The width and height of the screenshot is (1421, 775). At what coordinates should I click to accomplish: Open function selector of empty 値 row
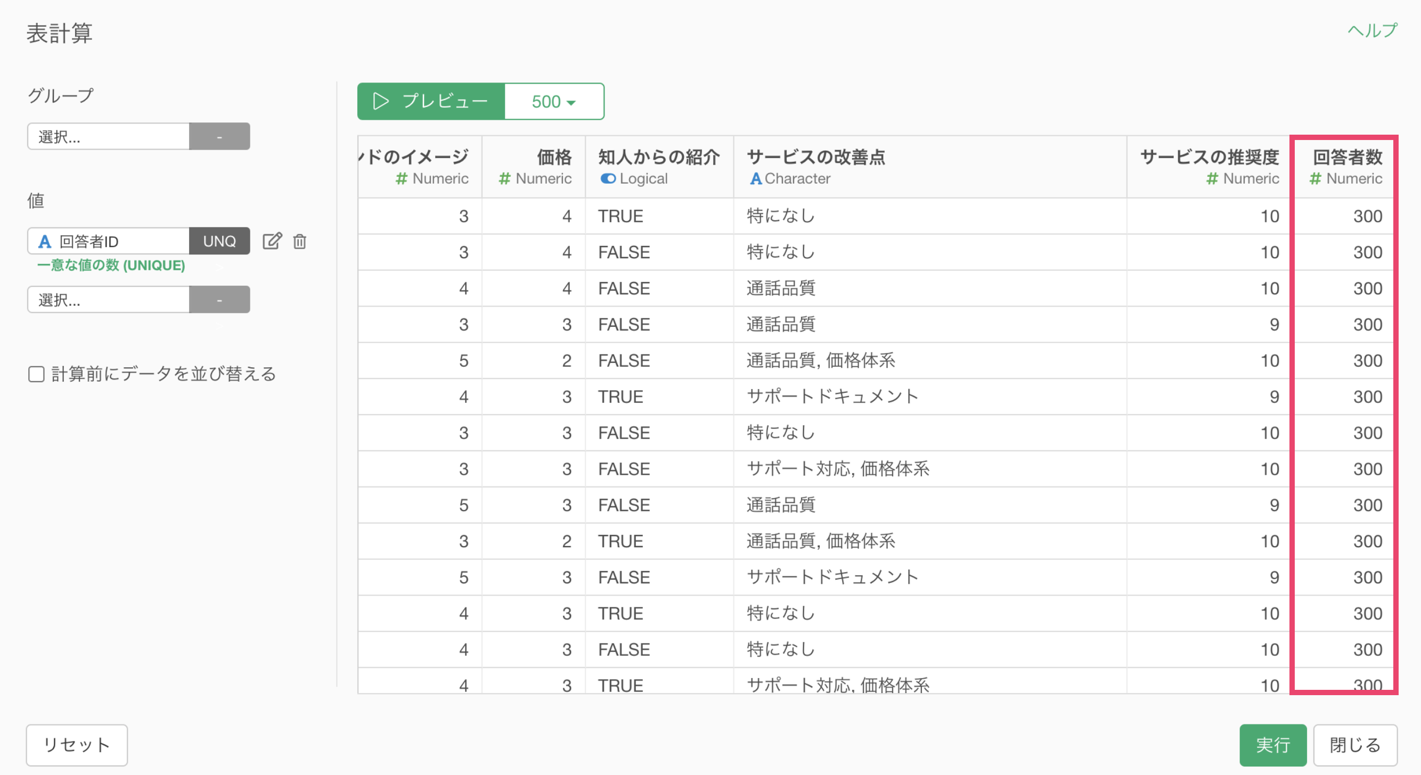pos(219,299)
